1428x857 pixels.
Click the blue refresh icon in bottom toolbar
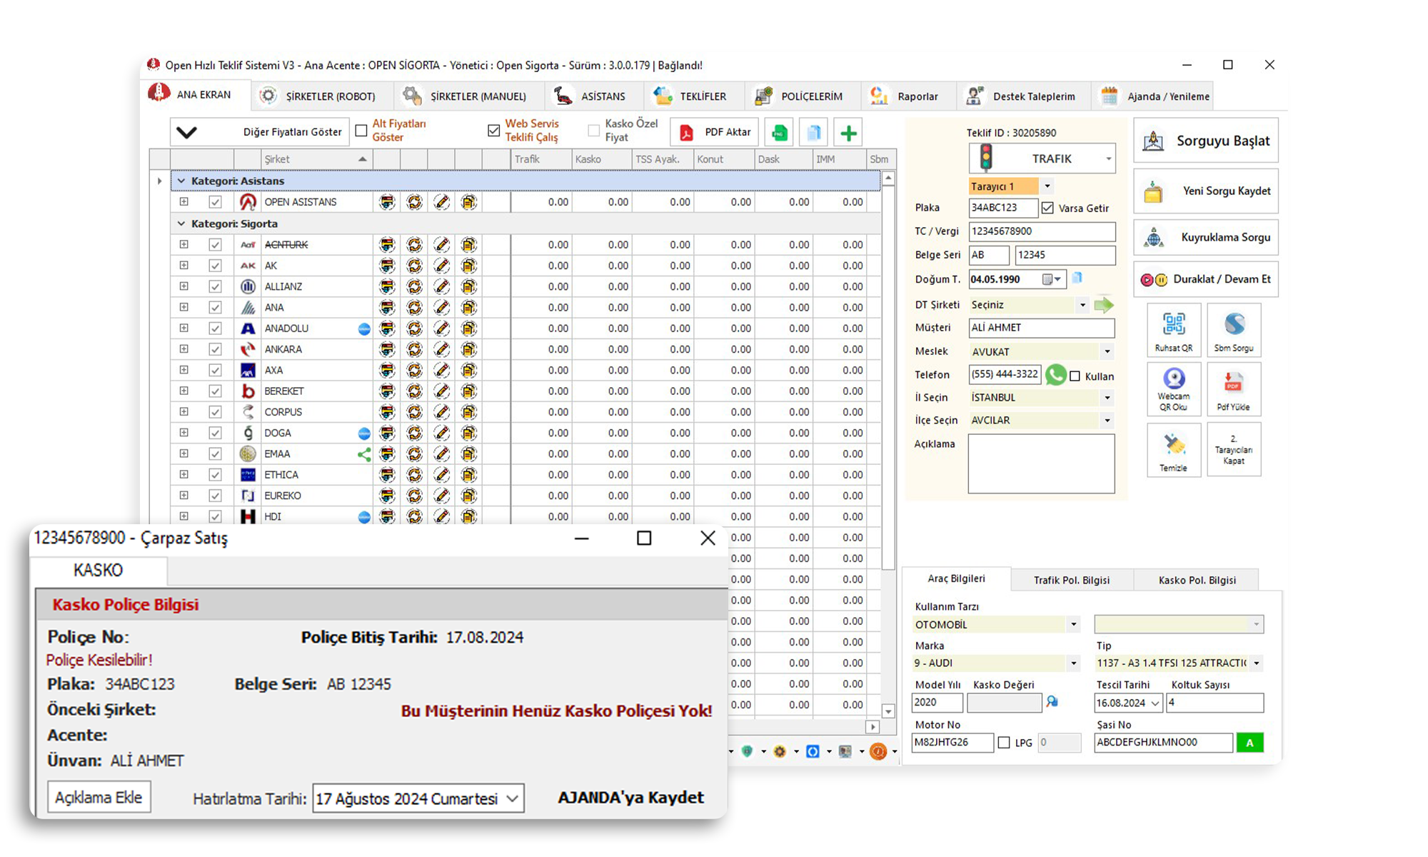click(813, 751)
